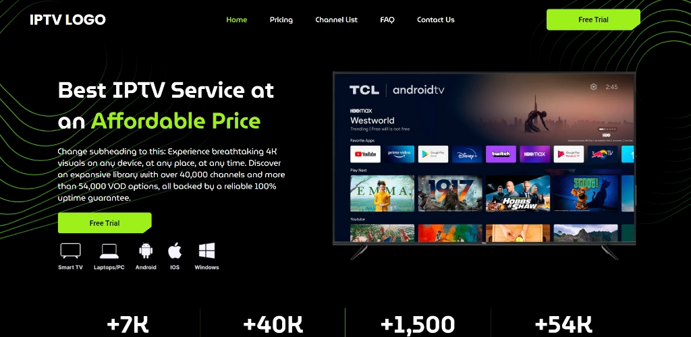Click the Android robot icon
Screen dimensions: 691x337
pos(146,250)
